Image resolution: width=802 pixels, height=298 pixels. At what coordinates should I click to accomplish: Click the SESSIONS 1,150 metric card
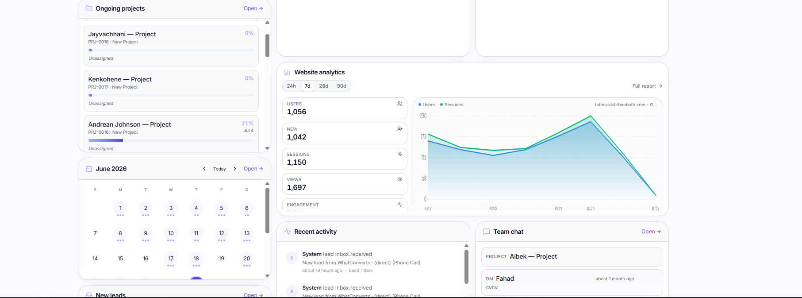(x=345, y=159)
